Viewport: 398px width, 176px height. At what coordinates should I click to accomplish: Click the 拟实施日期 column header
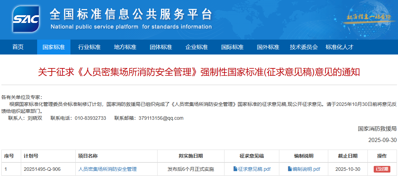click(x=191, y=156)
